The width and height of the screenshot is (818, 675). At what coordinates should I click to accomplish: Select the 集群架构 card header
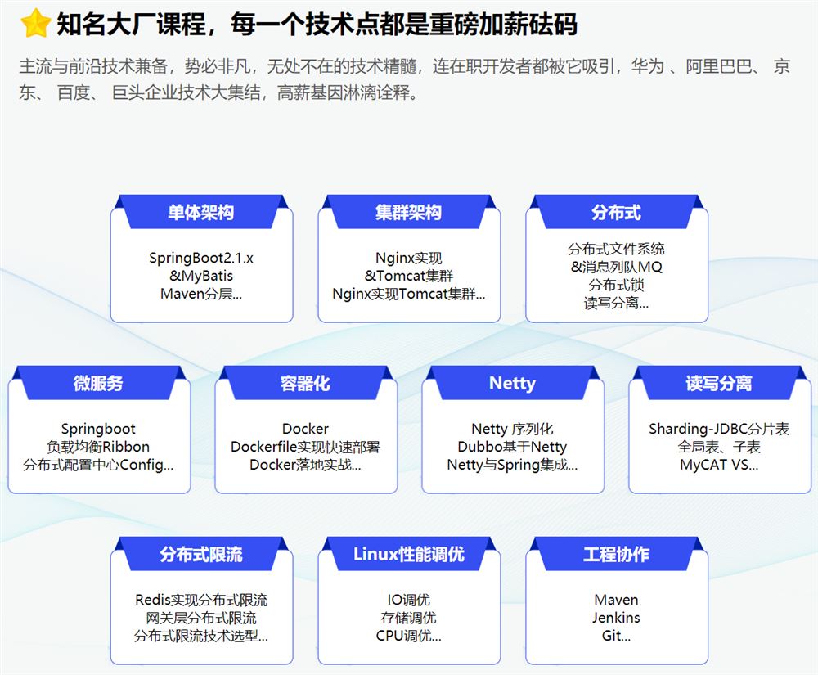408,212
